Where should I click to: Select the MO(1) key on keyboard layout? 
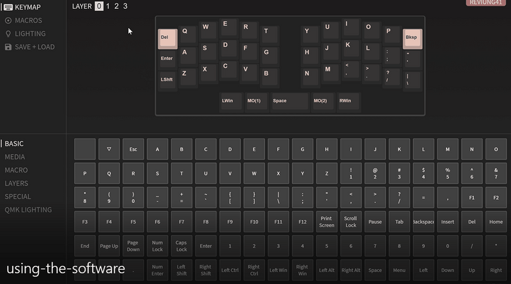[x=256, y=101]
